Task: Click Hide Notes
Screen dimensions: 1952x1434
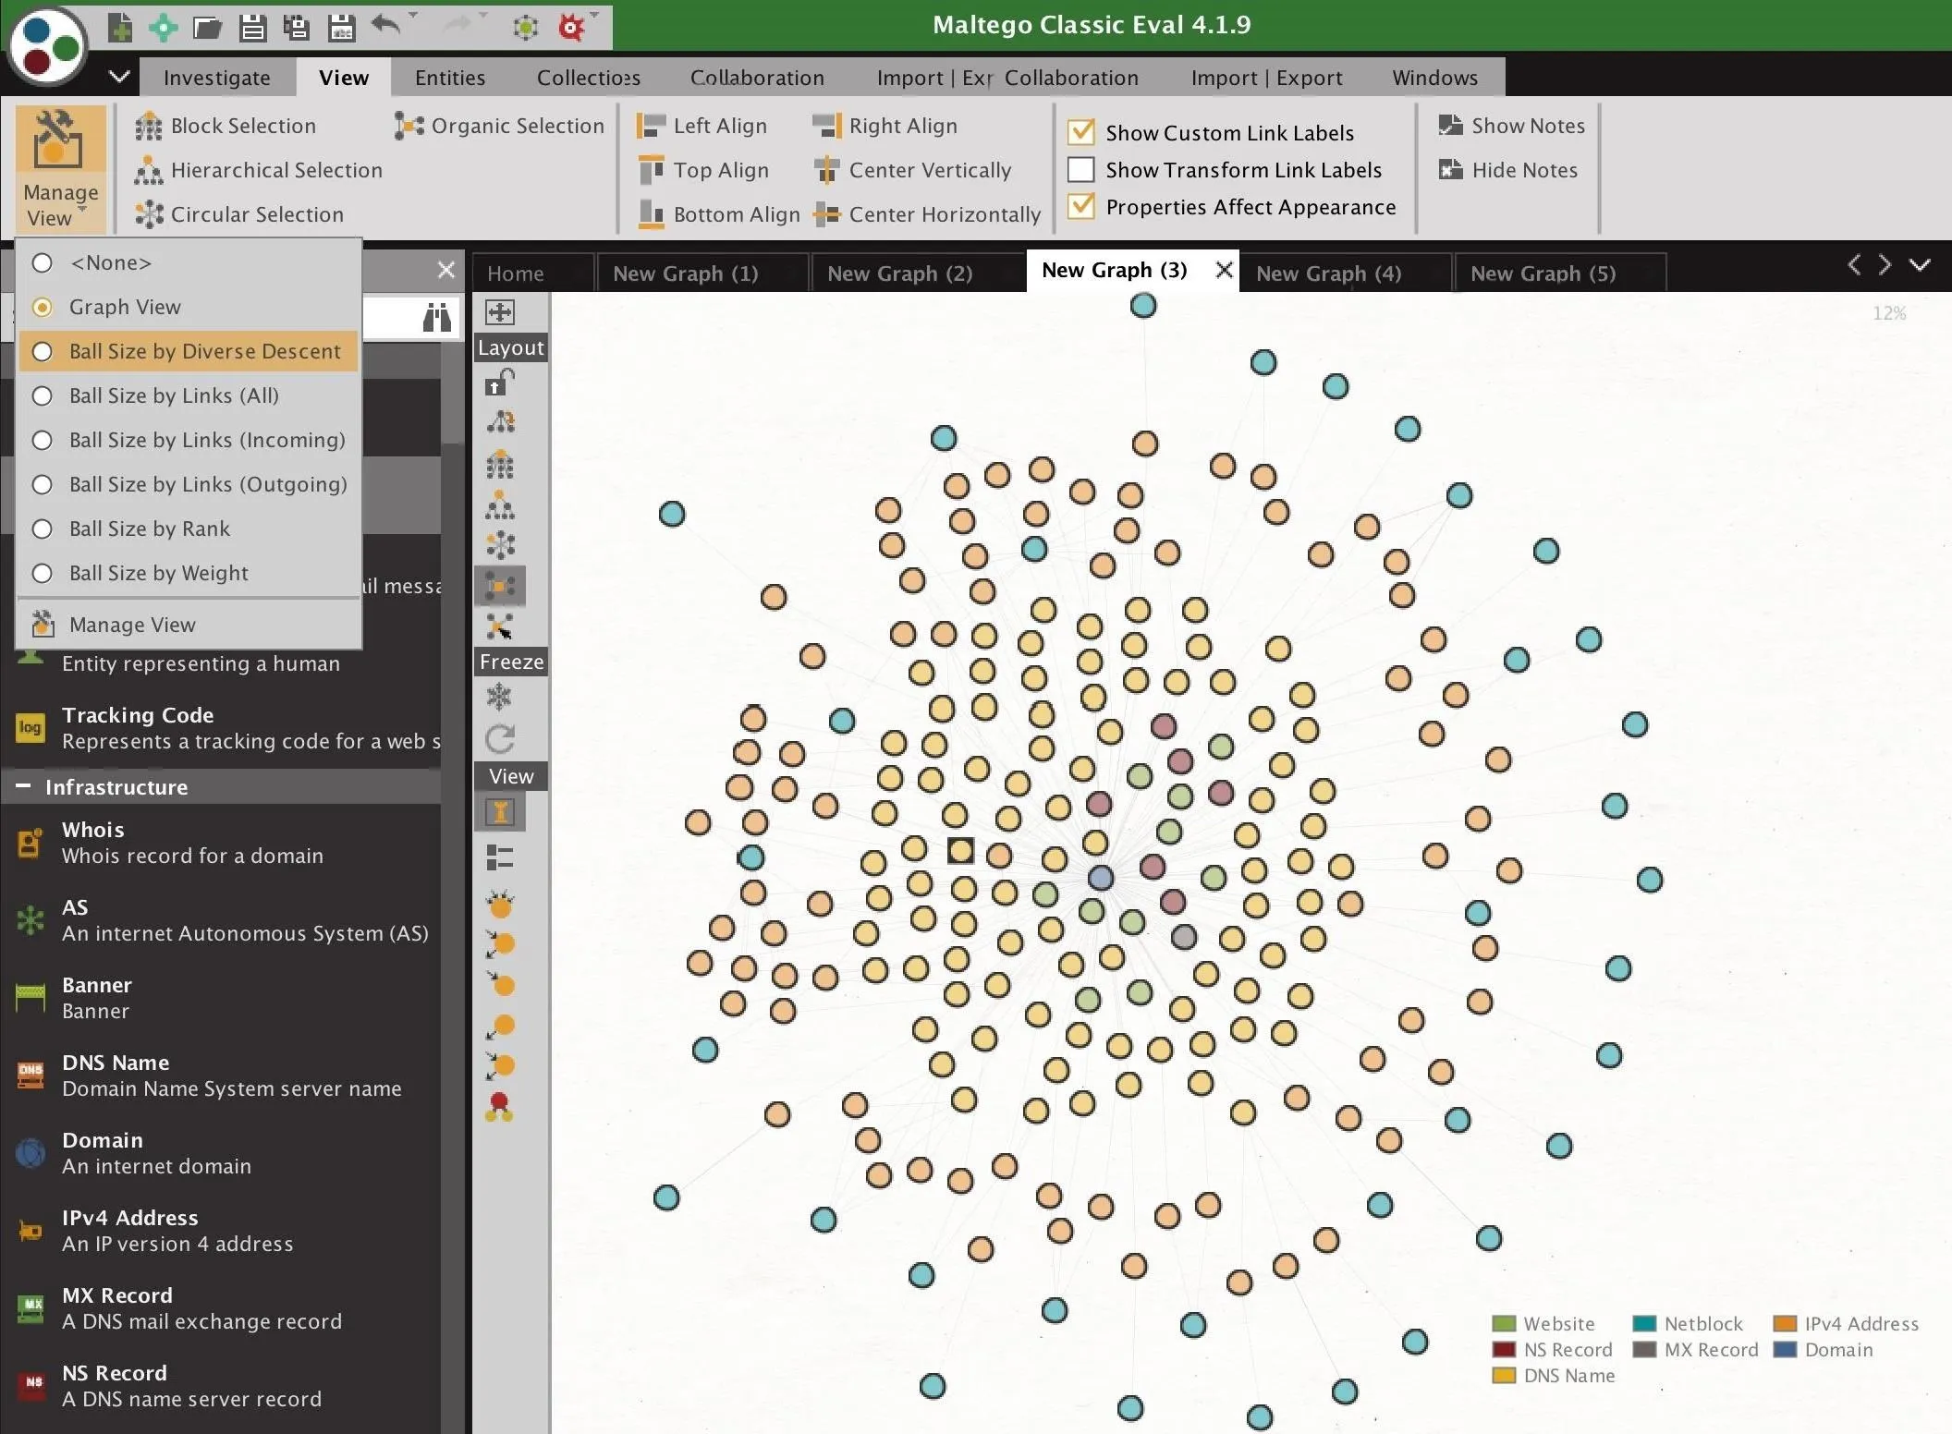Action: pos(1507,170)
